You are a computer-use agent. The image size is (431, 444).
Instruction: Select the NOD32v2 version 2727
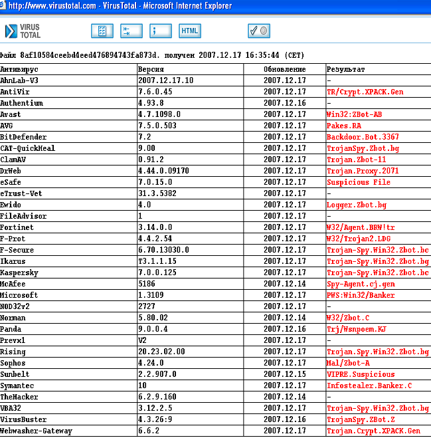tap(147, 306)
